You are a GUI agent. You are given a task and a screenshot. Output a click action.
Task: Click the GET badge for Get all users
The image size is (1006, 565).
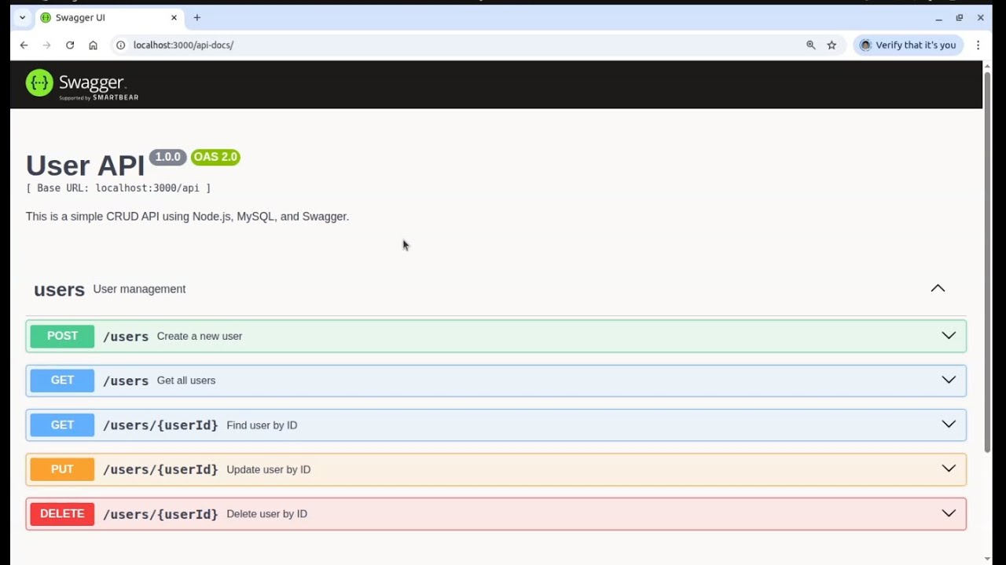tap(62, 381)
